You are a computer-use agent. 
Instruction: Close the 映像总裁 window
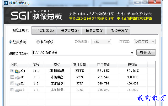tap(155, 2)
